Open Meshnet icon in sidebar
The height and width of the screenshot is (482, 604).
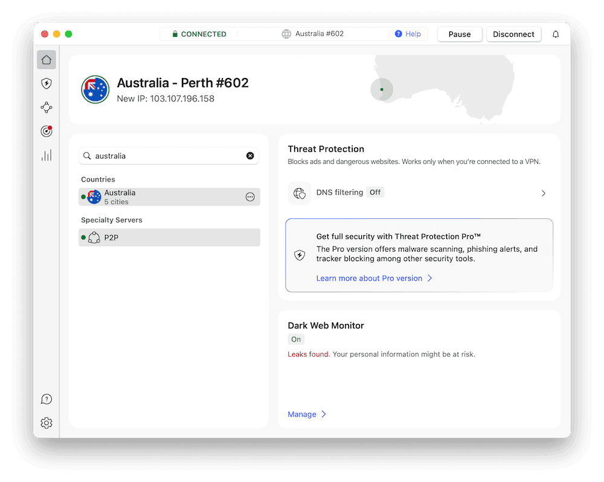point(47,107)
